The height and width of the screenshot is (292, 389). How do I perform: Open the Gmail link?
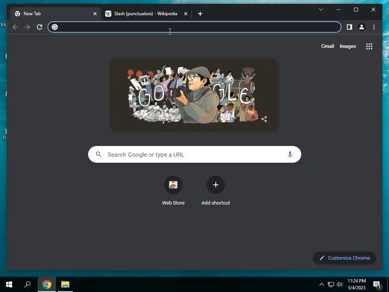pyautogui.click(x=327, y=46)
